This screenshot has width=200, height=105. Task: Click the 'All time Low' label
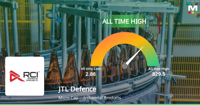[x=91, y=69]
